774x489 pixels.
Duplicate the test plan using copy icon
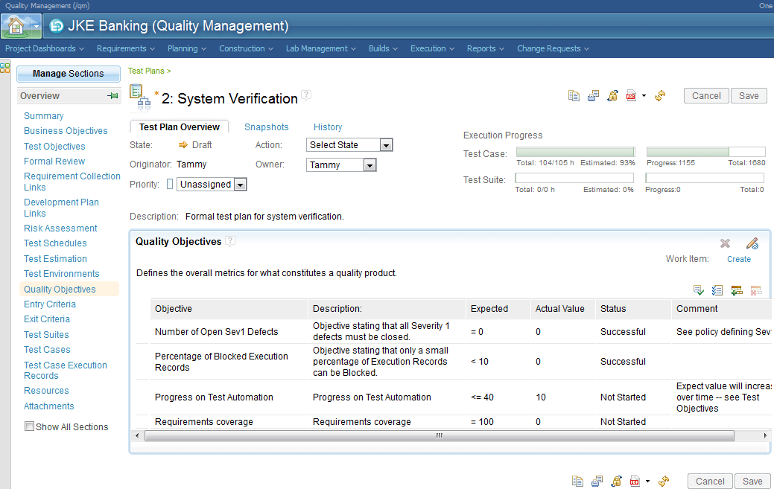(x=574, y=95)
